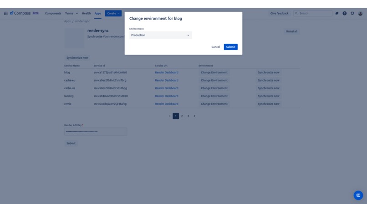Click the render-sync breadcrumb
The width and height of the screenshot is (367, 204).
pos(82,21)
